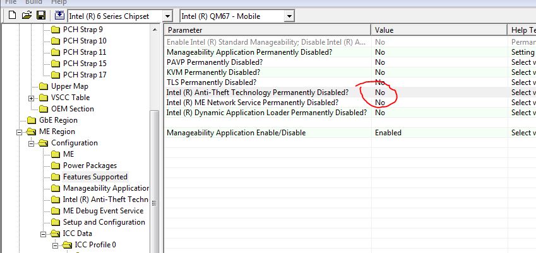Open the Intel 6 Series Chipset dropdown
Image resolution: width=536 pixels, height=253 pixels.
tap(167, 16)
